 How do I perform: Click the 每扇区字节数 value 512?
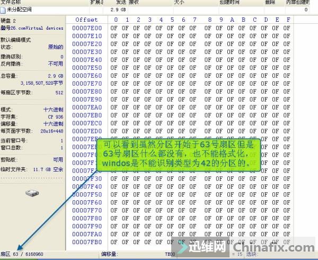coord(59,93)
